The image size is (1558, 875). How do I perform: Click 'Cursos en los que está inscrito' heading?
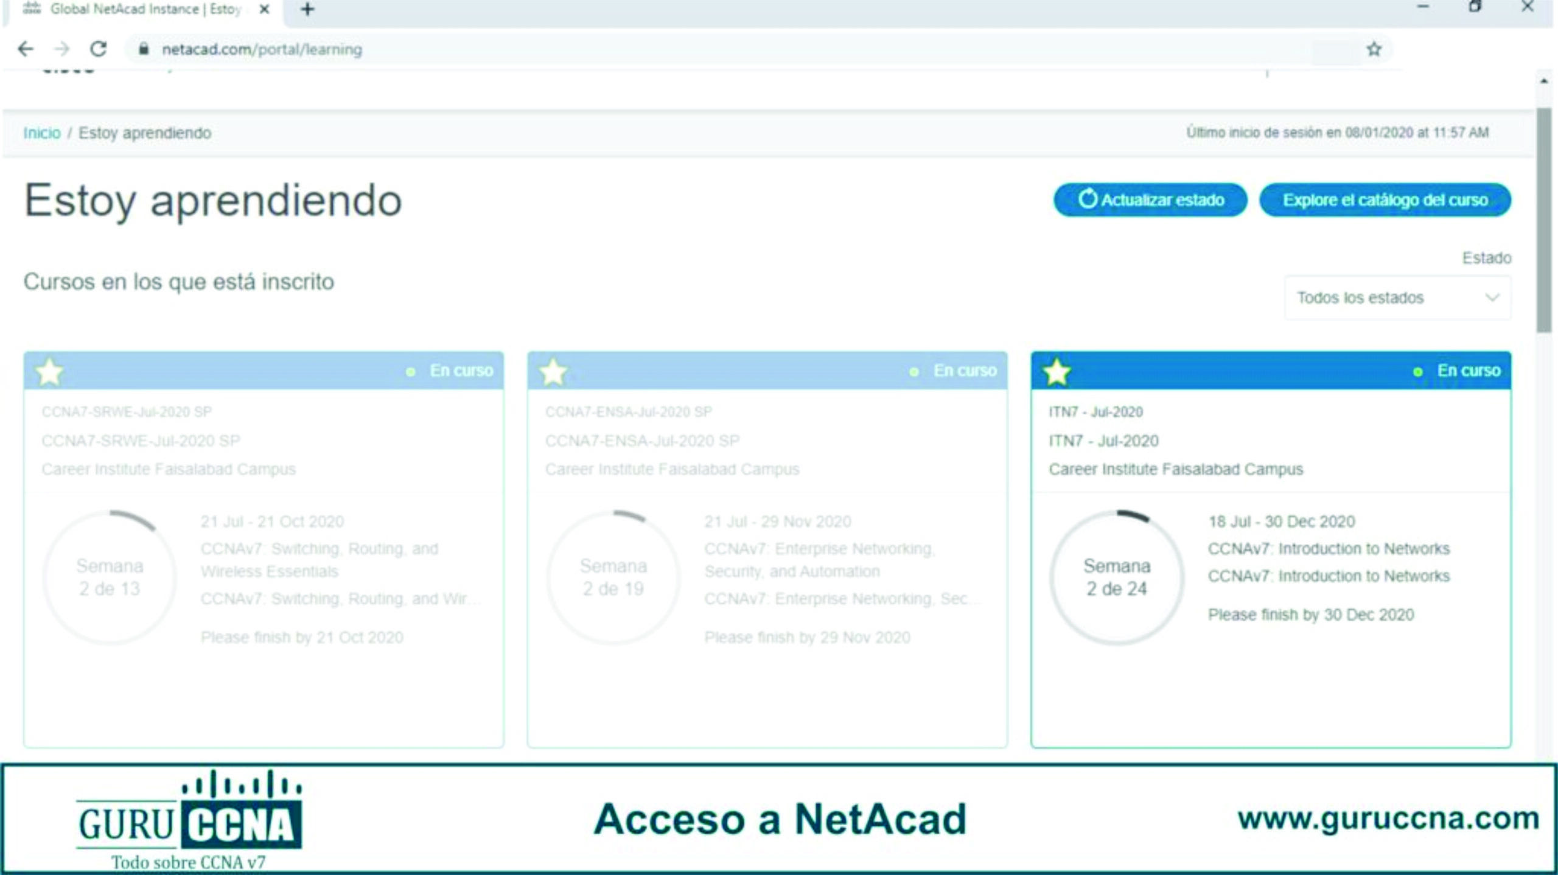(179, 282)
